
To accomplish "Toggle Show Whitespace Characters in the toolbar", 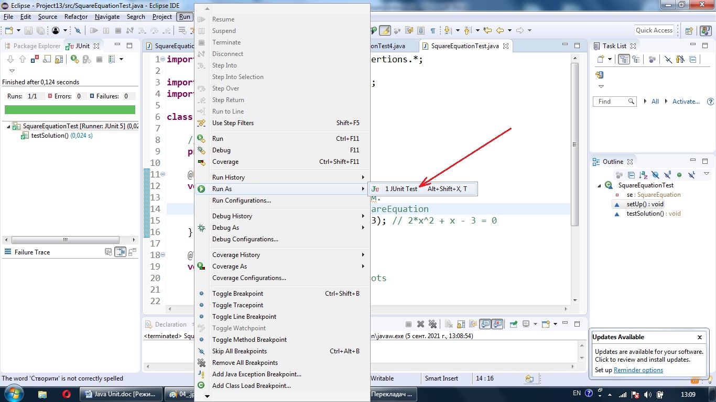I will 433,30.
